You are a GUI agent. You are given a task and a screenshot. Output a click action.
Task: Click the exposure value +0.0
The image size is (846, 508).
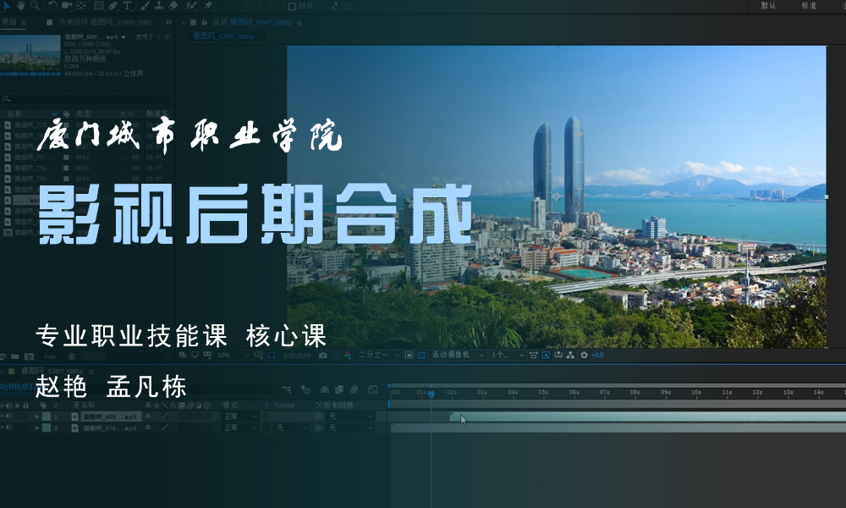pos(597,355)
